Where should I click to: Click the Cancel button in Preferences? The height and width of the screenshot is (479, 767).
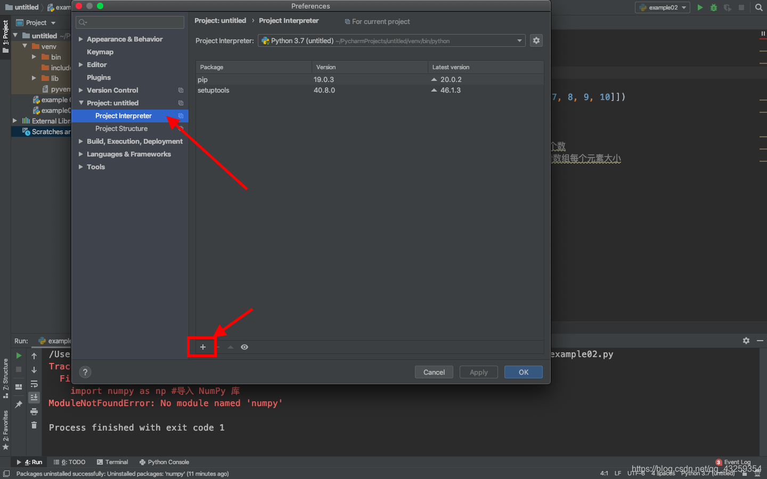point(434,372)
